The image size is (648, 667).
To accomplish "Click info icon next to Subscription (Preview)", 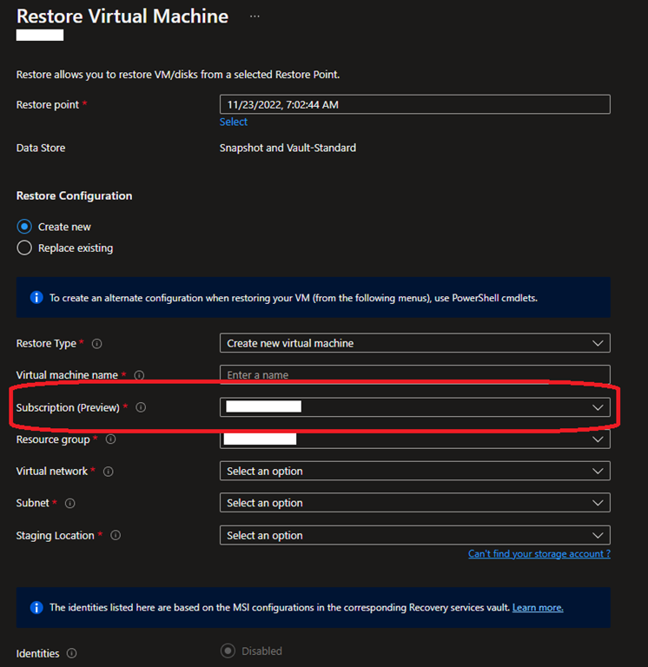I will point(141,407).
